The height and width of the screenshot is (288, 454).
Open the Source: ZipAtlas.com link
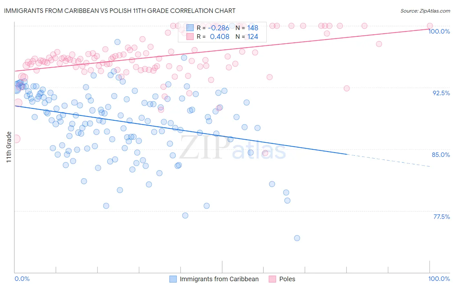coord(425,11)
